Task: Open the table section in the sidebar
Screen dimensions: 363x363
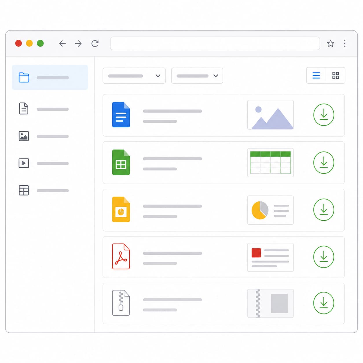Action: 44,190
